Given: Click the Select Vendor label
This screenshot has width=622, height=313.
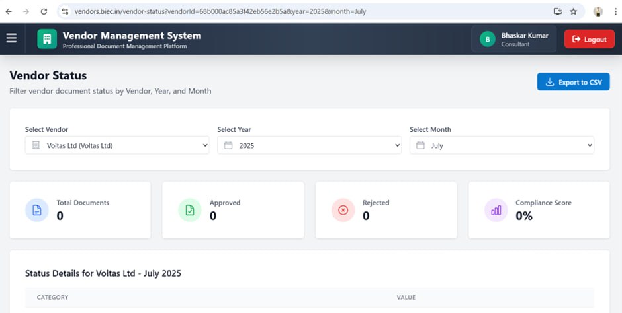Looking at the screenshot, I should point(46,129).
